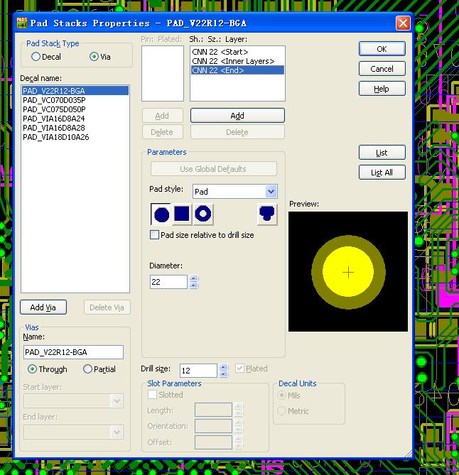
Task: Decrease the Drill size value
Action: [x=223, y=374]
